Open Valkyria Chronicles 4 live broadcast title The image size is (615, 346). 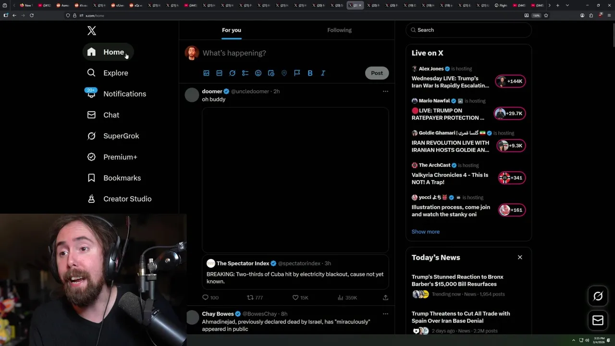click(x=450, y=178)
